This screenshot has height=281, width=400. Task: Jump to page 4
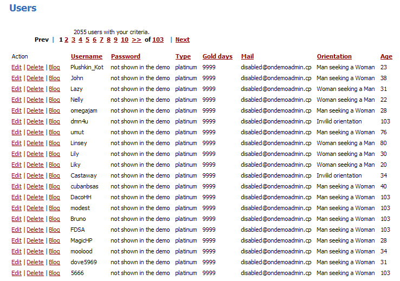[x=80, y=40]
